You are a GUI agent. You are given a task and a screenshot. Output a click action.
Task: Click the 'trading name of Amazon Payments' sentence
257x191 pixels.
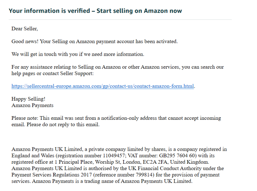pos(112,181)
